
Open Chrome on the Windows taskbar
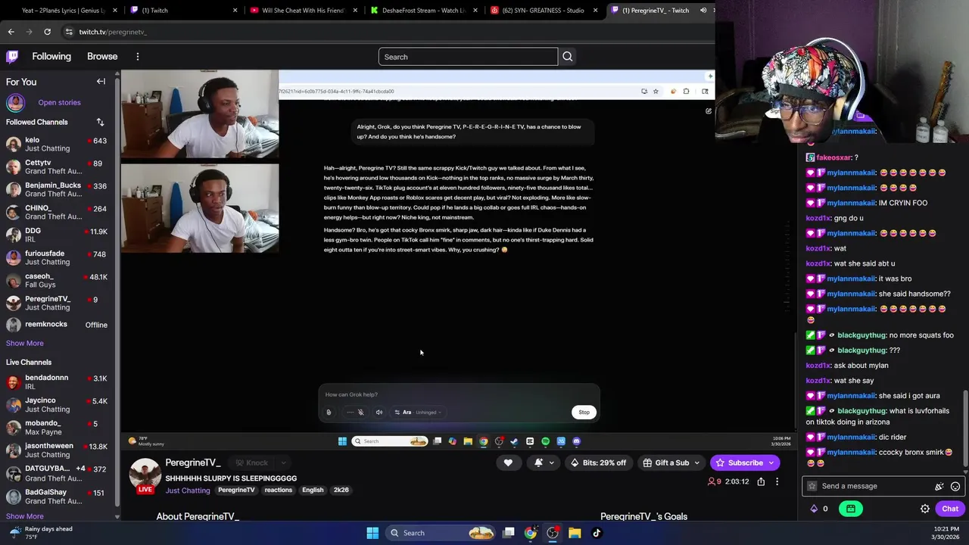531,533
